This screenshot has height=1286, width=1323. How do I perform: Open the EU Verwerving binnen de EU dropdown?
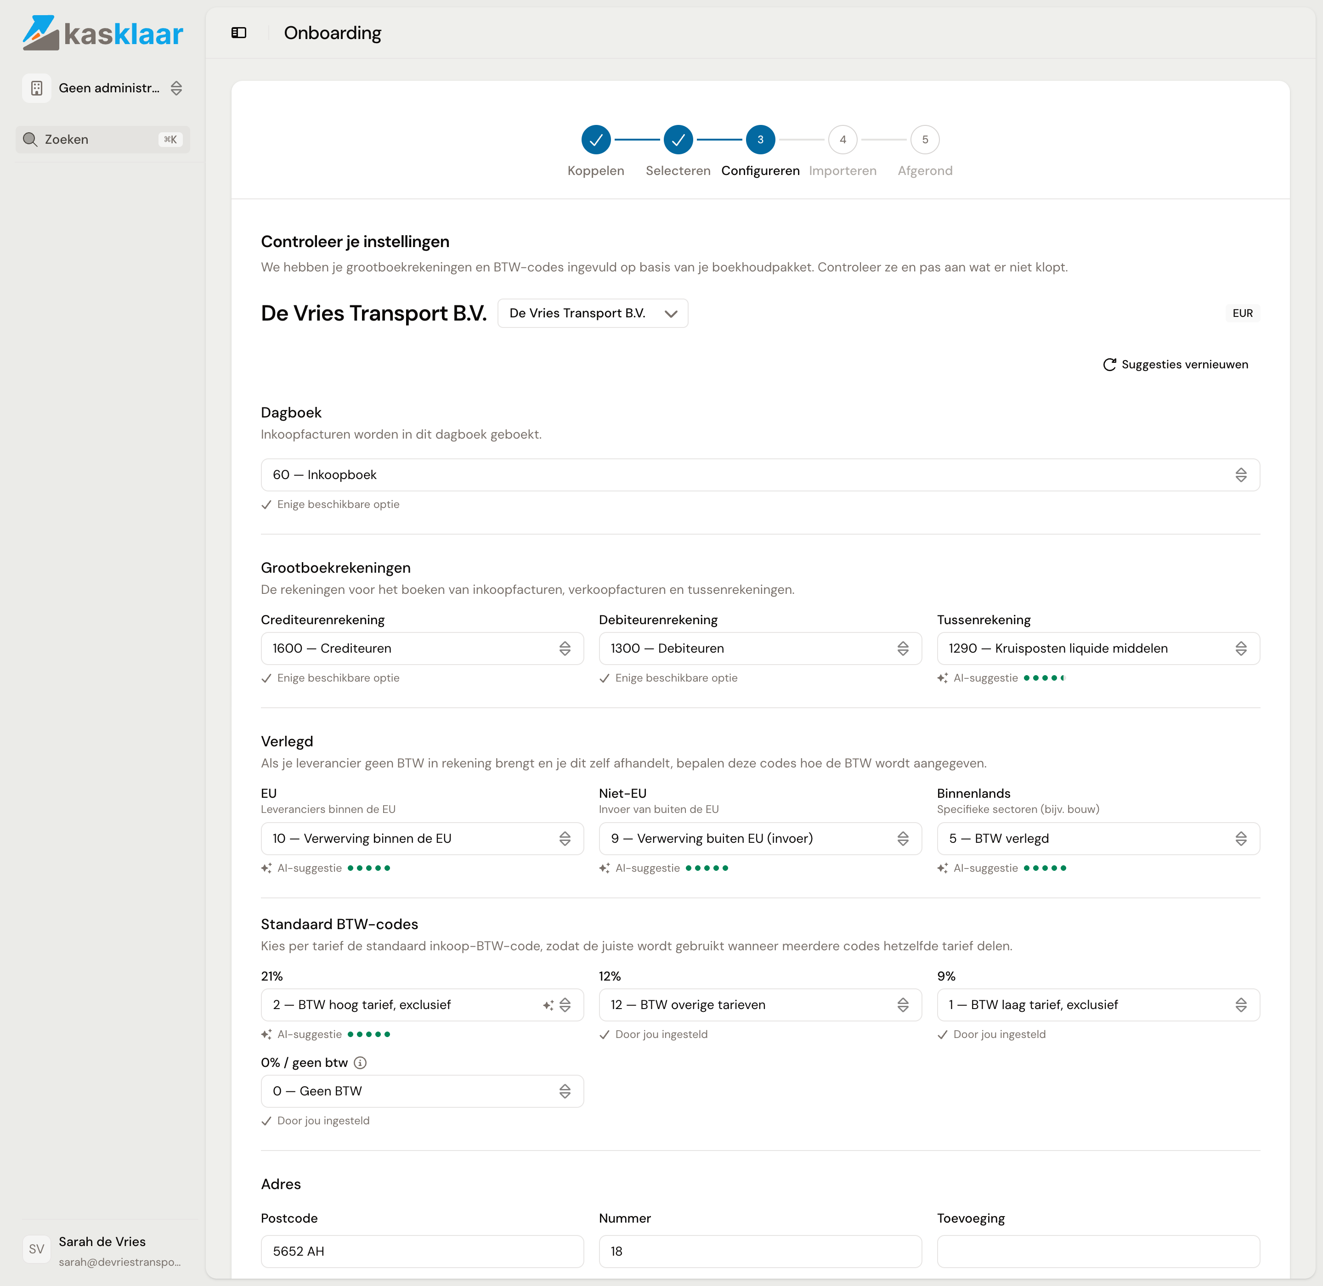422,839
